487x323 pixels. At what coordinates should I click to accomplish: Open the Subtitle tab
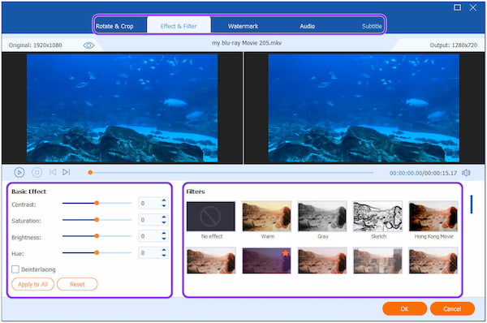(x=372, y=26)
